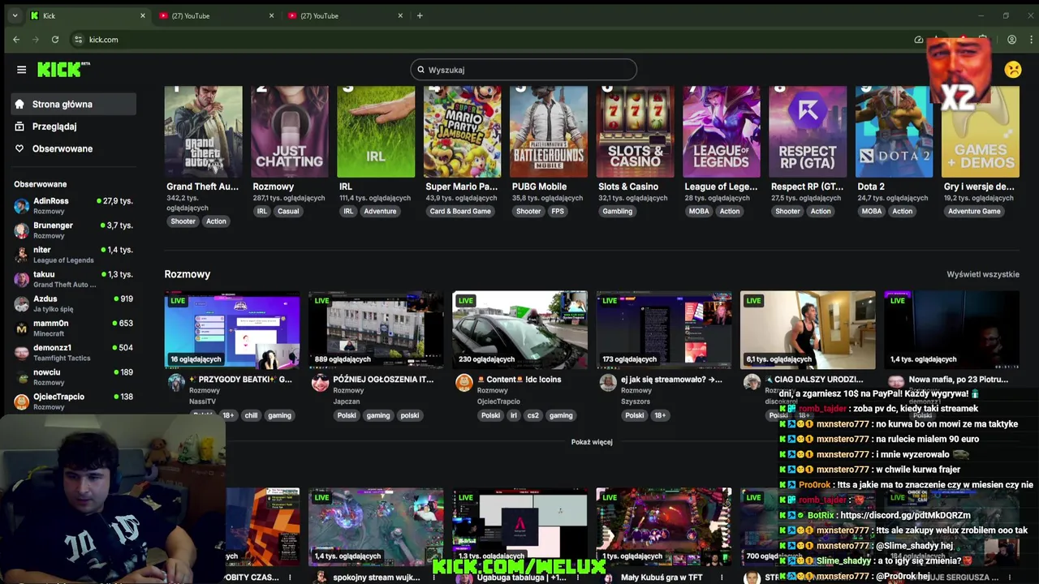
Task: Open CIAG DALSZY URODZI stream thumbnail
Action: click(x=808, y=330)
